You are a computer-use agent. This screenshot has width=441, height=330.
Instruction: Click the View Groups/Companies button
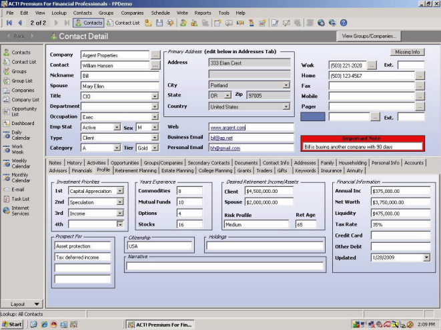tap(369, 36)
